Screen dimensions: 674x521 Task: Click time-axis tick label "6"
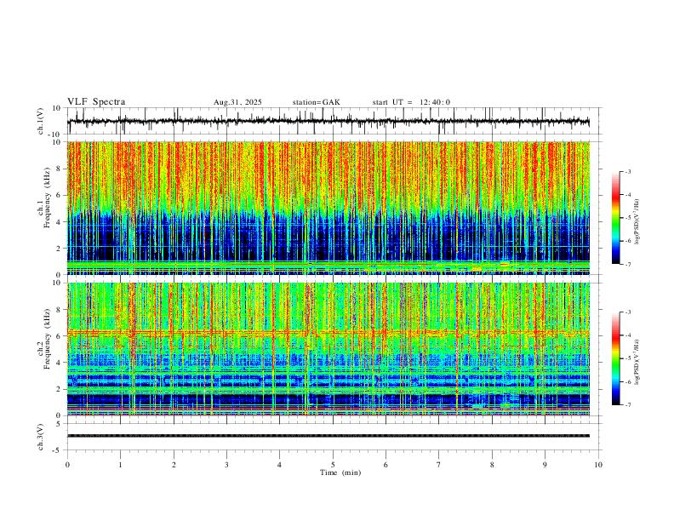click(386, 465)
